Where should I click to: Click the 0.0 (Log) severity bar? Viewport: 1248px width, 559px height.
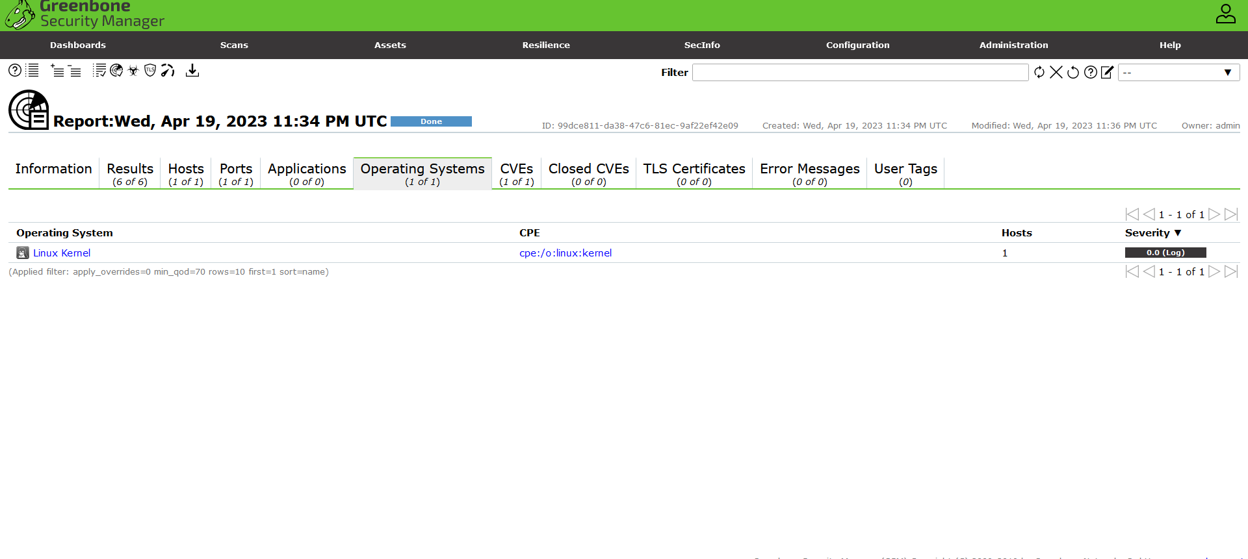click(1165, 253)
